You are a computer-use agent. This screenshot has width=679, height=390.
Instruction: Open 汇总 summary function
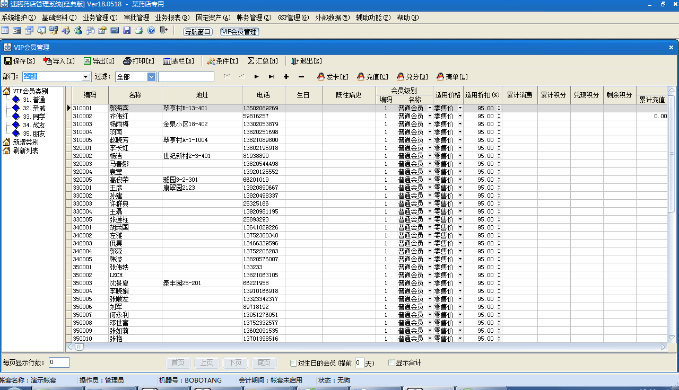coord(251,61)
